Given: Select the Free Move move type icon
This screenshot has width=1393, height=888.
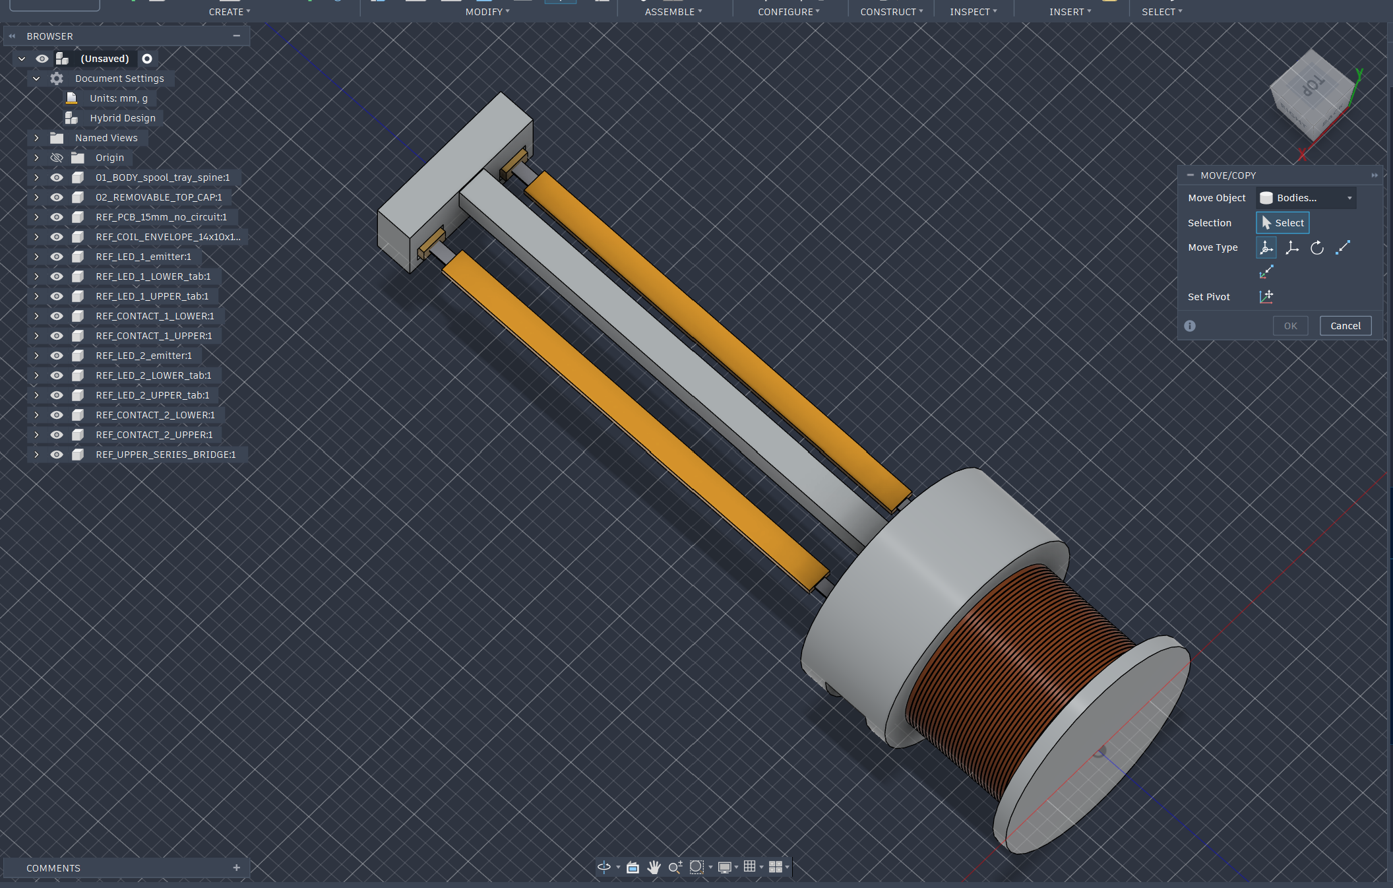Looking at the screenshot, I should (x=1266, y=247).
